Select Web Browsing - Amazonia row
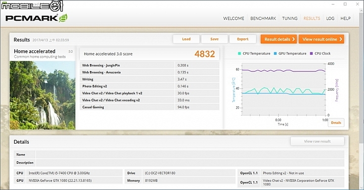 (x=150, y=72)
